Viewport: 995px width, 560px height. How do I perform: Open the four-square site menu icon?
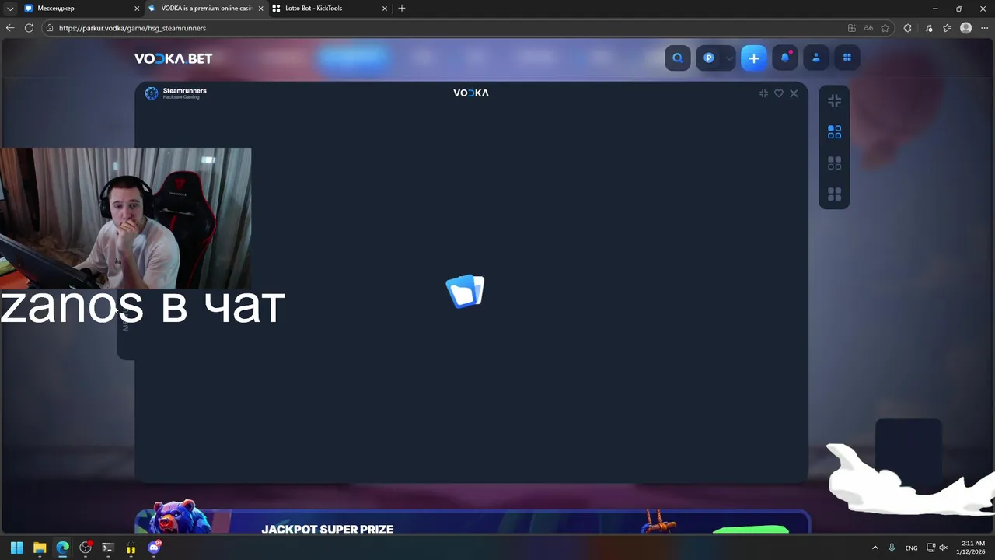[x=847, y=58]
